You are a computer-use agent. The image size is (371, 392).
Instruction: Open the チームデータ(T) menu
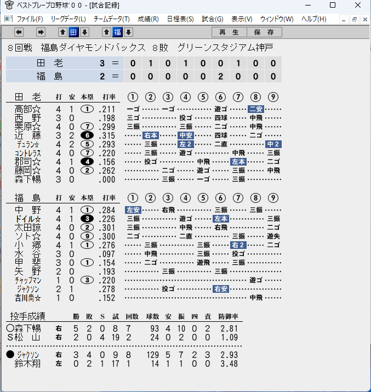pyautogui.click(x=111, y=19)
